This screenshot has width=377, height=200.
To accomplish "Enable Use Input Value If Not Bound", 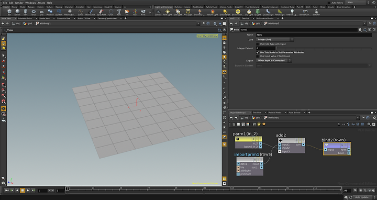I will 258,56.
